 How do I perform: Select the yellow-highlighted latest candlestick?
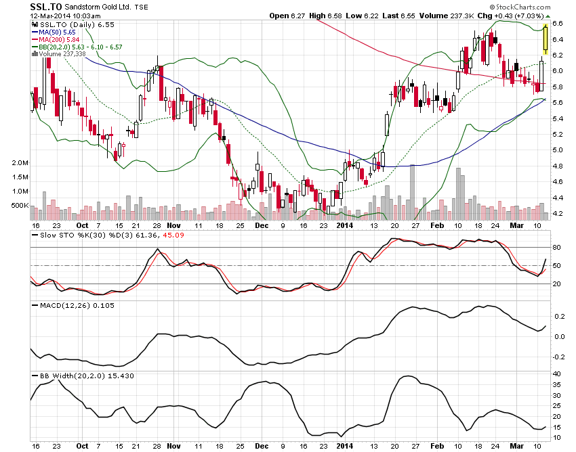[546, 39]
